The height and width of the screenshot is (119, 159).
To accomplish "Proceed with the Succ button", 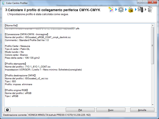I will 111,110.
